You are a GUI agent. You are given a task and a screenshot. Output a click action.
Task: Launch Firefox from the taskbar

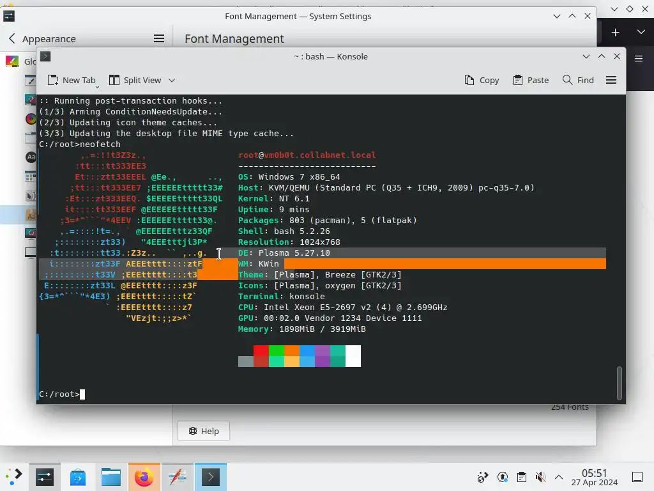pyautogui.click(x=144, y=477)
